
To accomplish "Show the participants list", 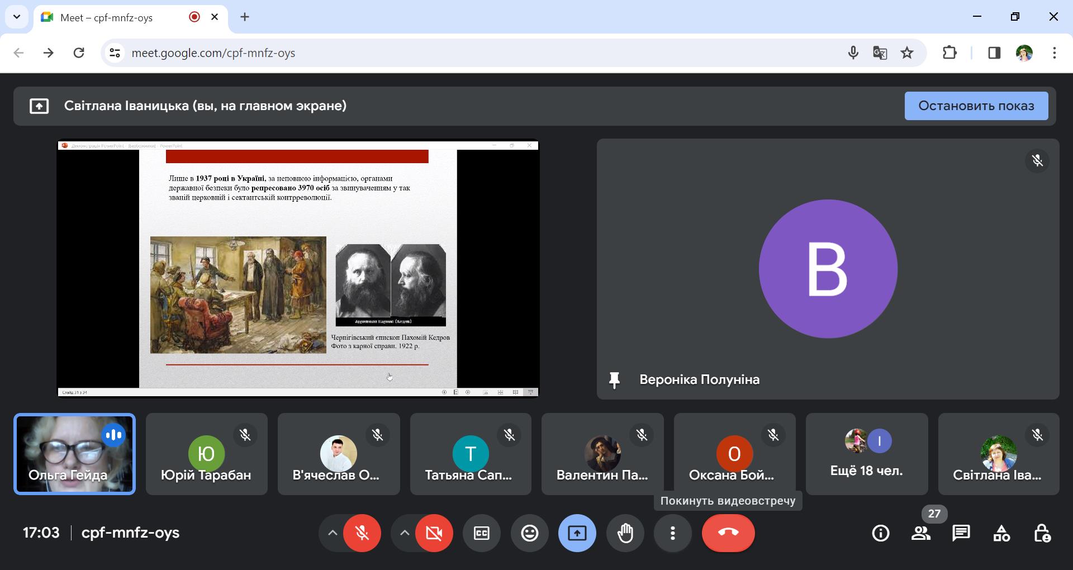I will [921, 533].
